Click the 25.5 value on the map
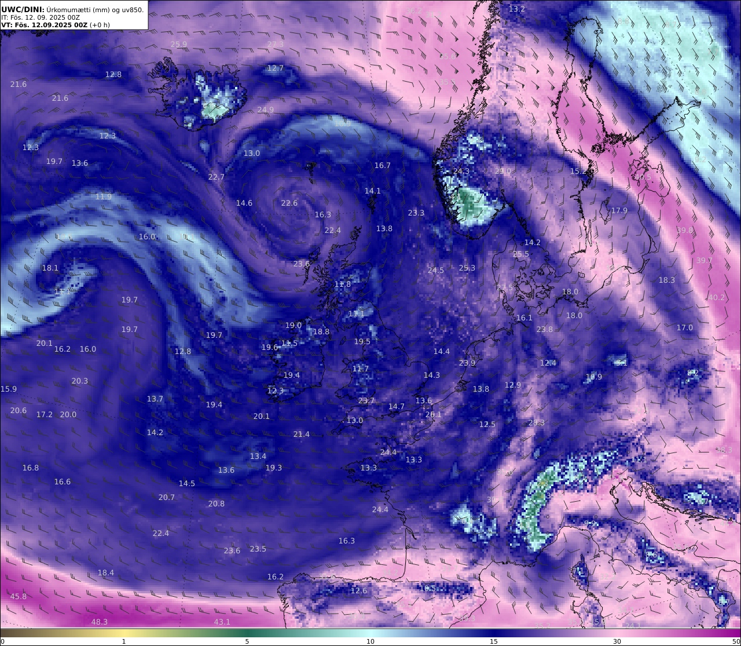 (x=521, y=254)
